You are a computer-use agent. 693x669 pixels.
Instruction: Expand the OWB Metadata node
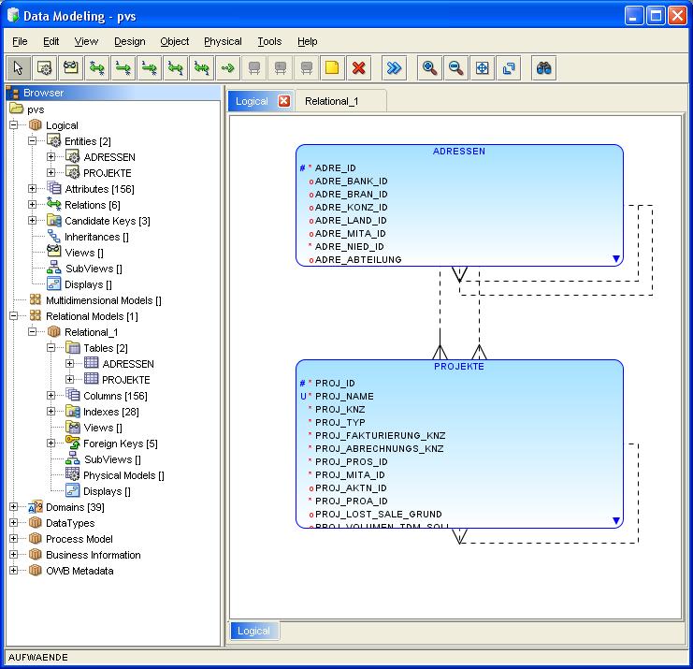tap(14, 571)
